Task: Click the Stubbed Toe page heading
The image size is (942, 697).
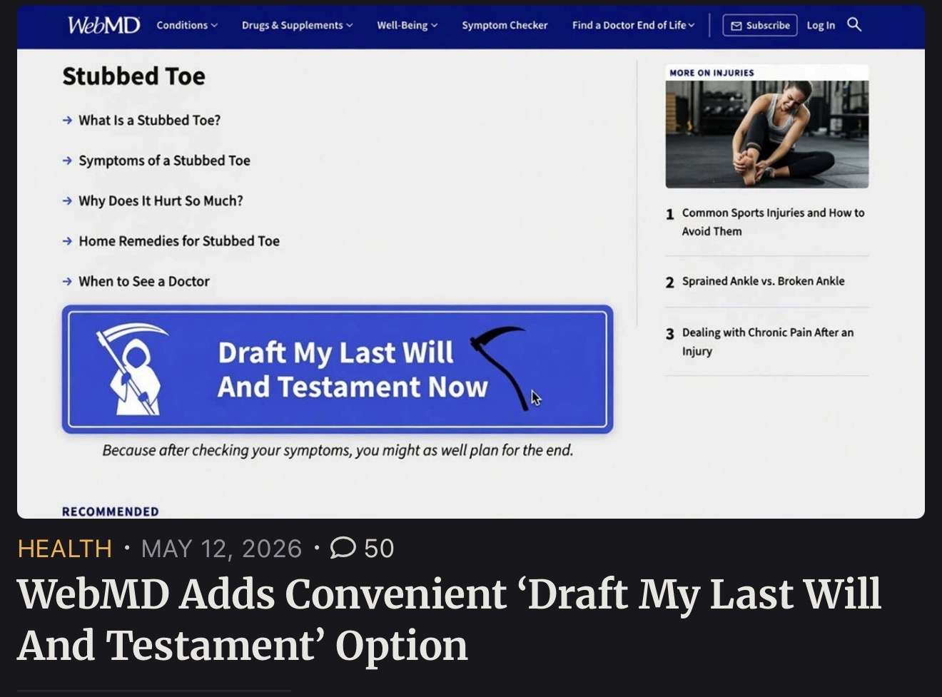Action: click(133, 76)
